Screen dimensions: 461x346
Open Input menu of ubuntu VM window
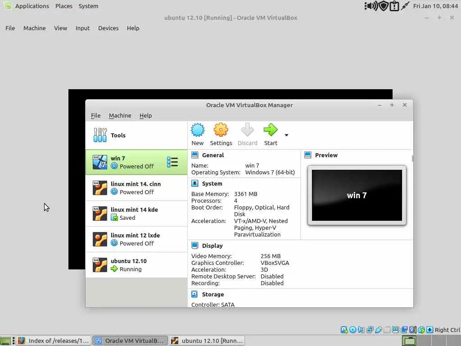tap(82, 28)
